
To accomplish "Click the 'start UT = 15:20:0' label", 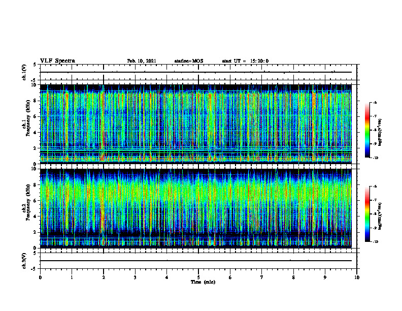I will coord(245,61).
